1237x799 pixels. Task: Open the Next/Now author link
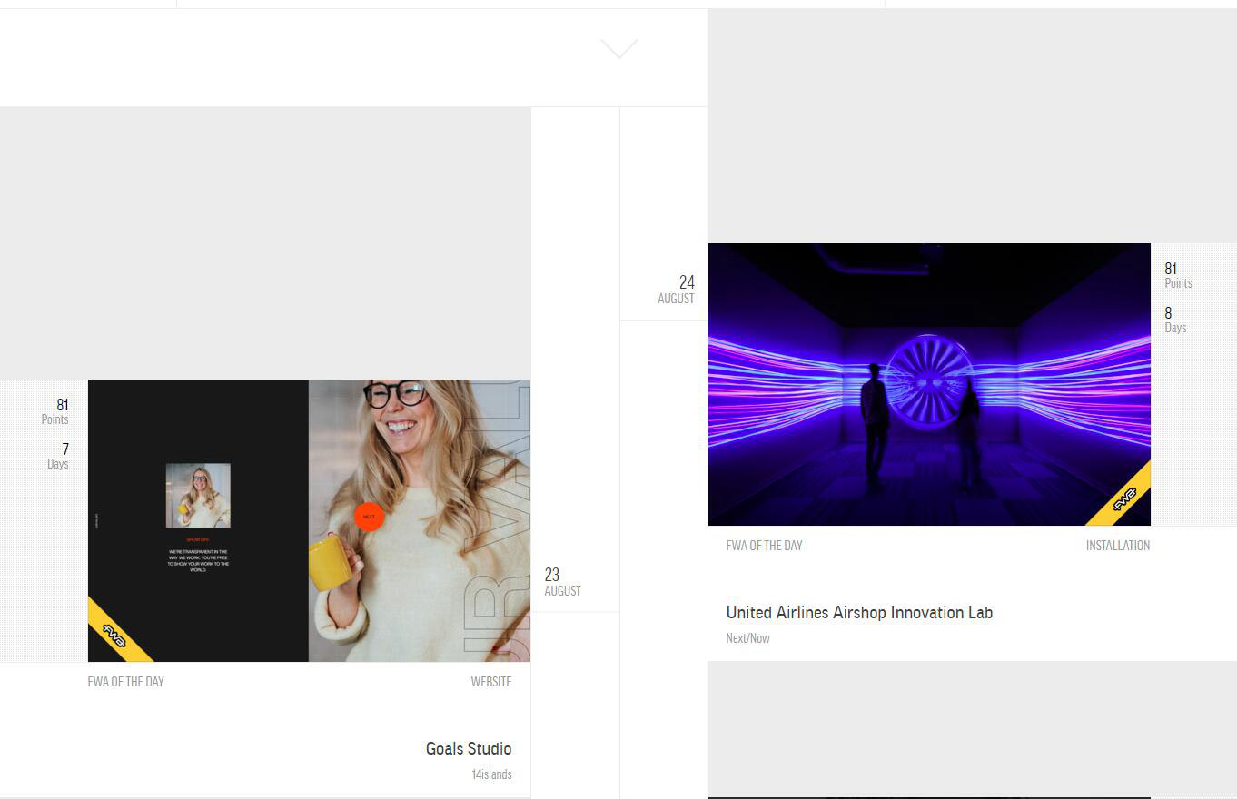747,638
